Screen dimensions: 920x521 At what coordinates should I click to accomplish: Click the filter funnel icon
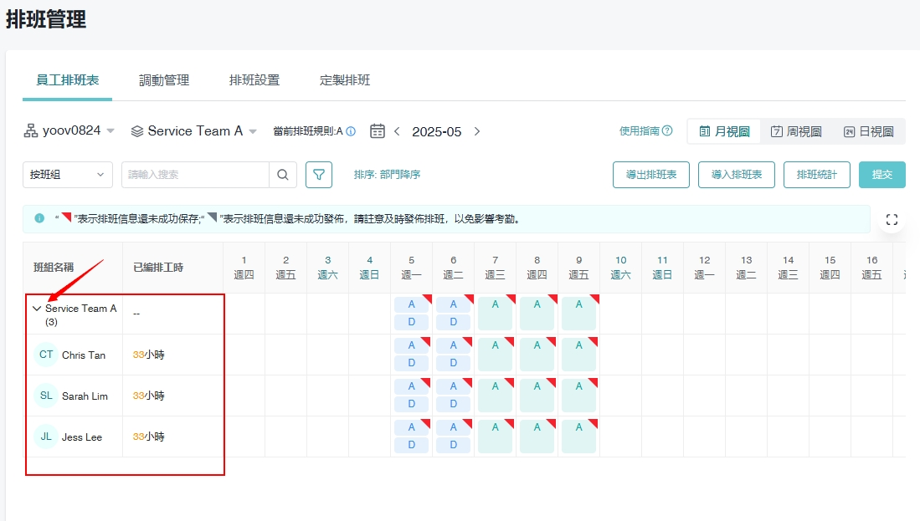(x=319, y=175)
